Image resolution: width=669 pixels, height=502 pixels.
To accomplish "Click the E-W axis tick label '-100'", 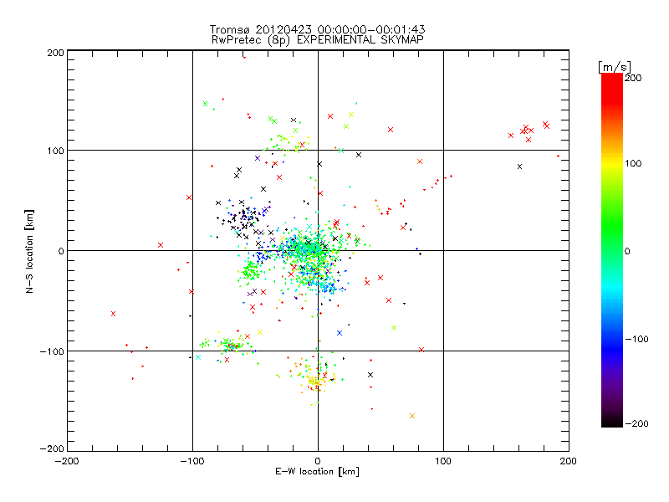I will pyautogui.click(x=192, y=461).
